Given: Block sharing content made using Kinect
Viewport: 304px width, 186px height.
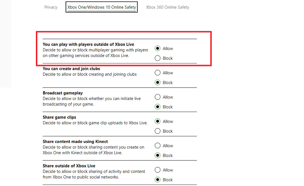Looking at the screenshot, I should 158,155.
